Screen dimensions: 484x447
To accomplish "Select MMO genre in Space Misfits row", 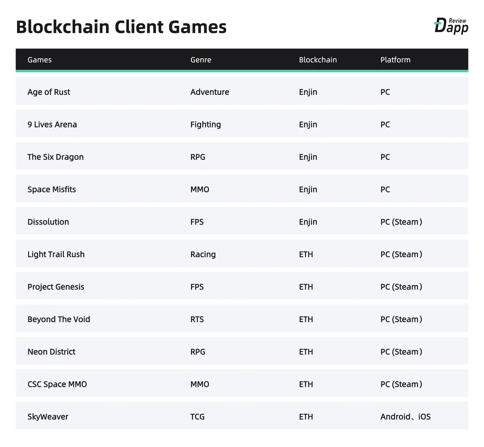I will (x=200, y=189).
